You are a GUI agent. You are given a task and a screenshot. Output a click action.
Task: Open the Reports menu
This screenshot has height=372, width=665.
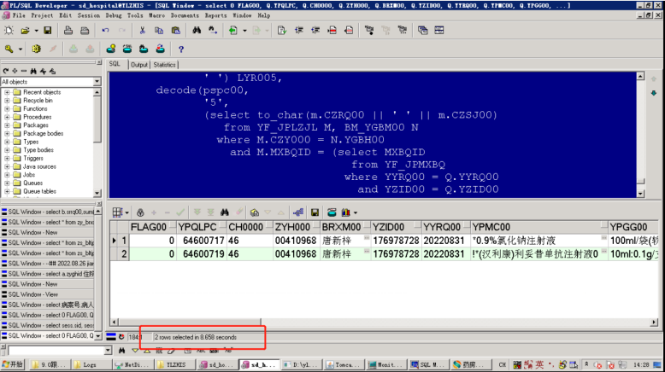point(216,15)
